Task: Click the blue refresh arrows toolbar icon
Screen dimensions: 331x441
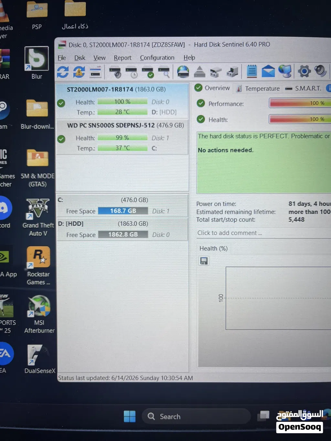Action: (63, 72)
